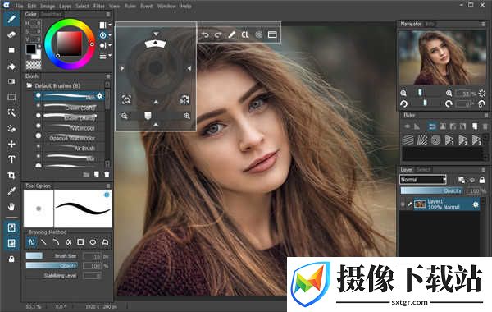Open the Event menu
492x312 pixels.
coord(146,6)
